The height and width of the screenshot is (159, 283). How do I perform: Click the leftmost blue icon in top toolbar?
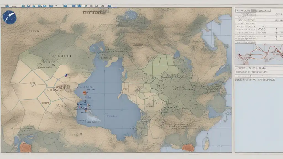click(x=7, y=6)
